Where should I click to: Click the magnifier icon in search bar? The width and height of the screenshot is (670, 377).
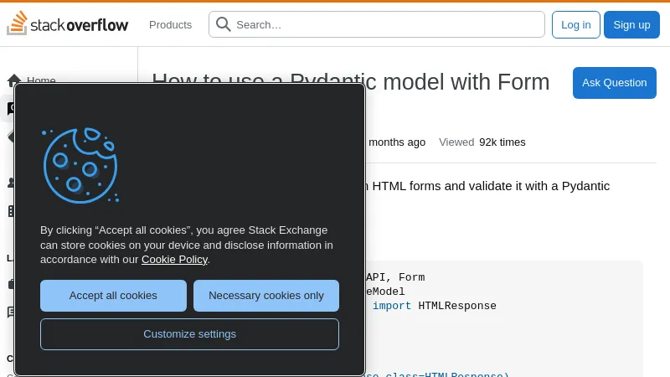click(224, 24)
